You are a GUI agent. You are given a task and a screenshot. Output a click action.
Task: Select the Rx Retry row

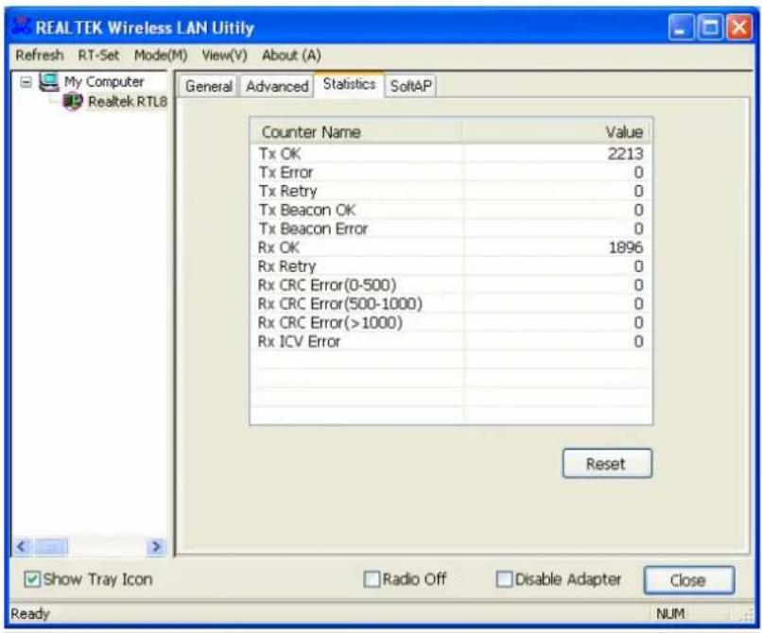[451, 266]
